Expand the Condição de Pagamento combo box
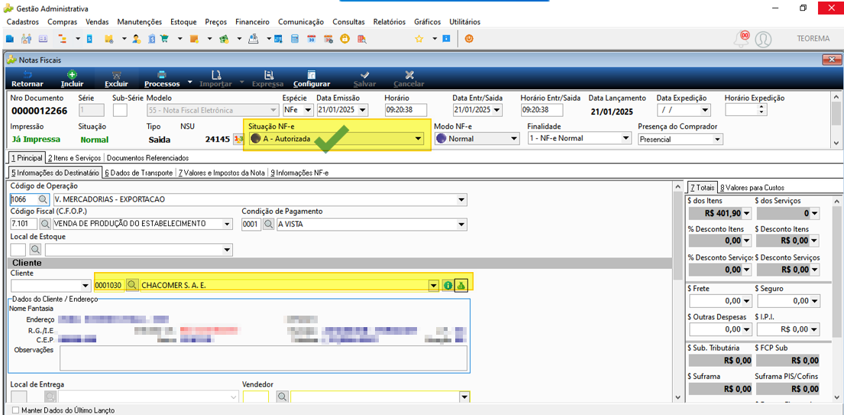This screenshot has height=415, width=844. [x=461, y=224]
